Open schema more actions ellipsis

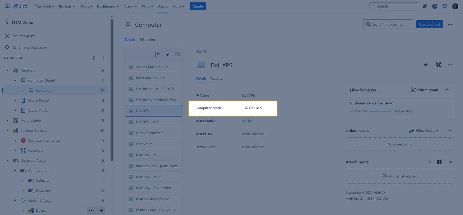[450, 24]
